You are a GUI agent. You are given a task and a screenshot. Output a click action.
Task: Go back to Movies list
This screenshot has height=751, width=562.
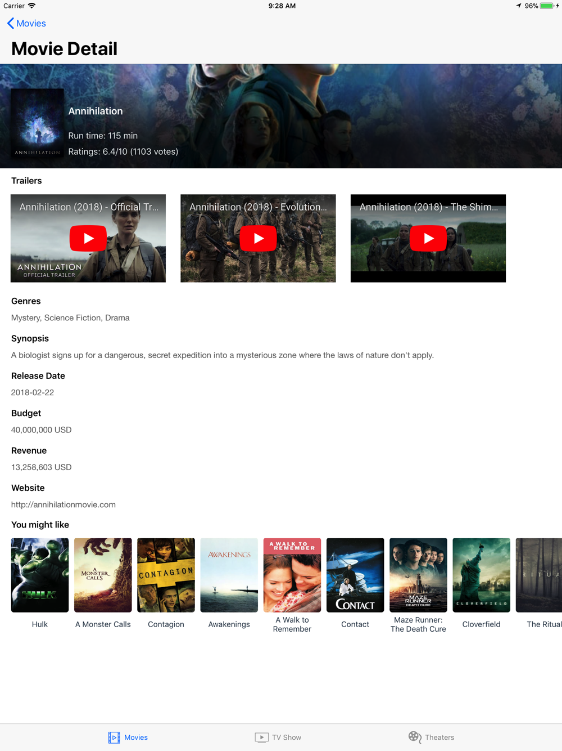point(26,23)
